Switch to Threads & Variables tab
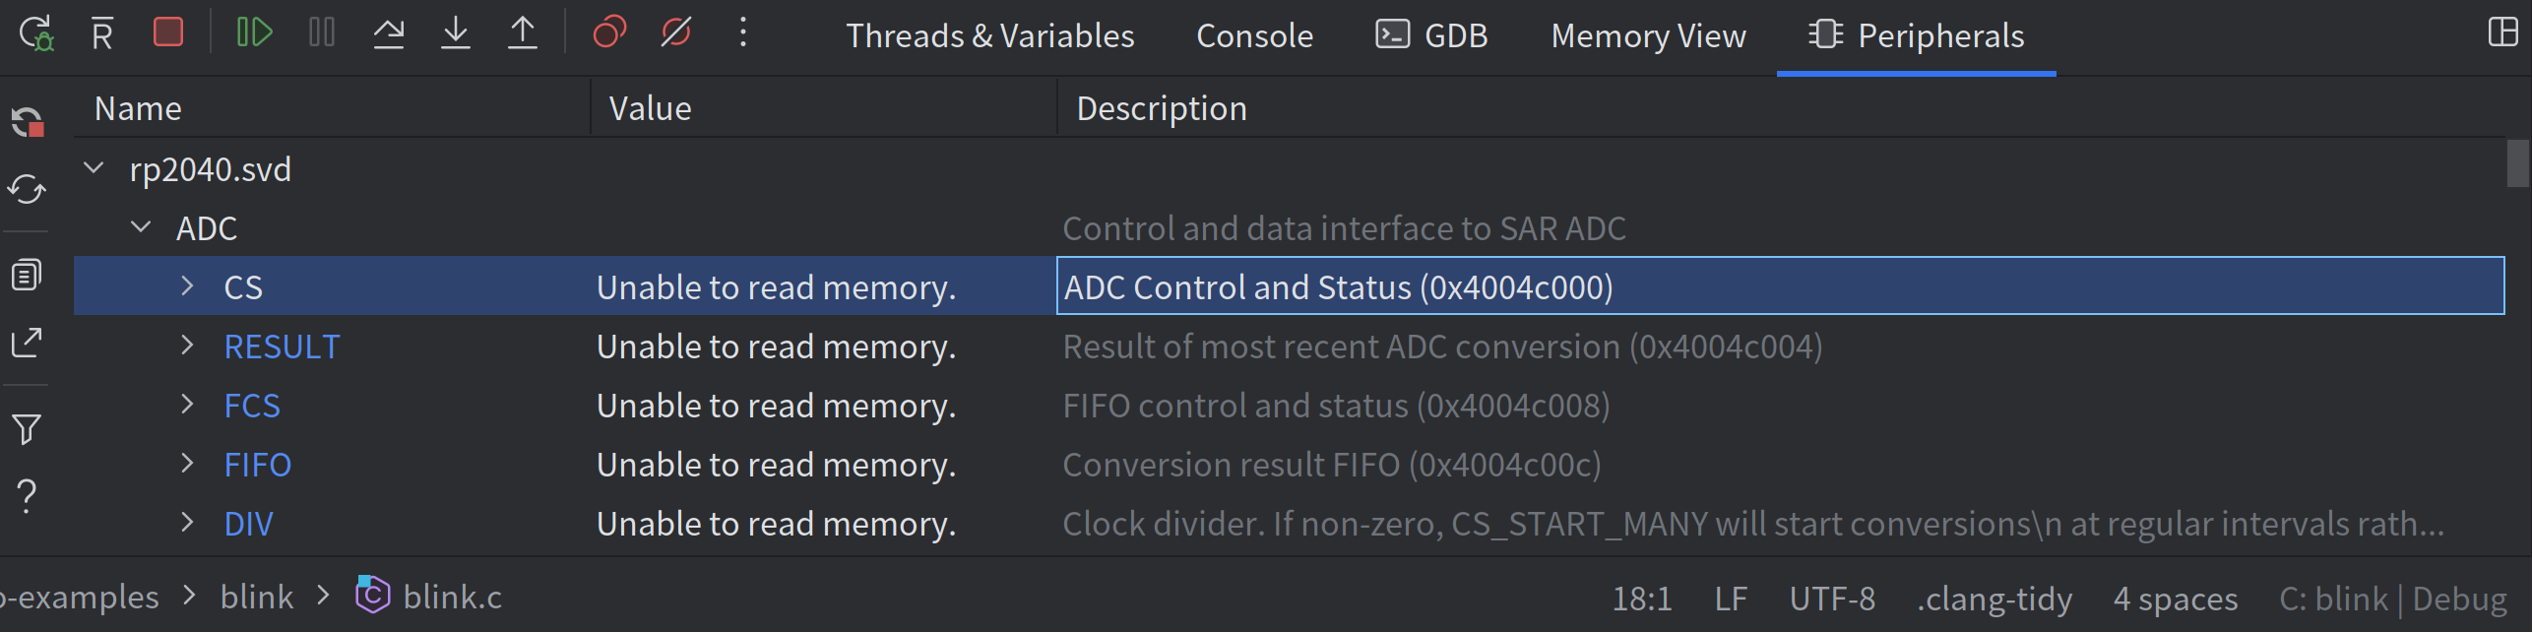The image size is (2532, 632). [x=989, y=36]
